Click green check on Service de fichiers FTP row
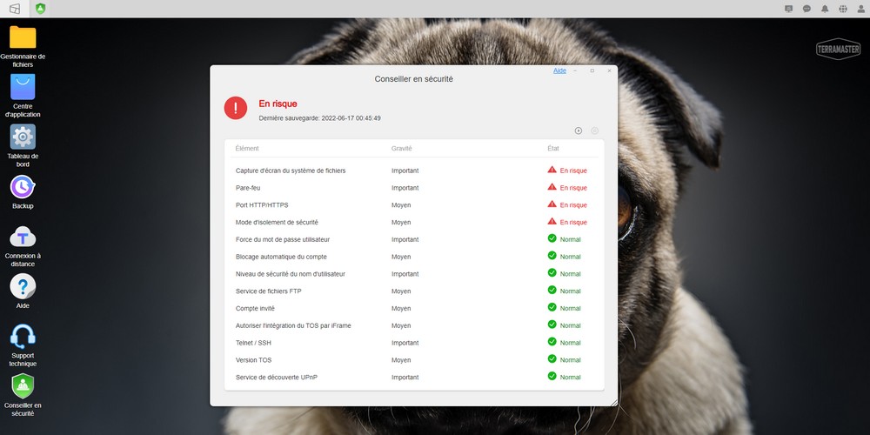This screenshot has width=870, height=435. pos(552,291)
